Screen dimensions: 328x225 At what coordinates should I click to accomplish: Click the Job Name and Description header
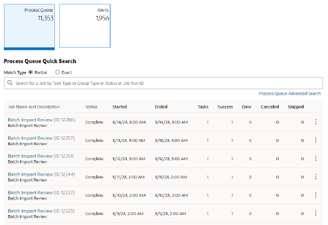(34, 107)
